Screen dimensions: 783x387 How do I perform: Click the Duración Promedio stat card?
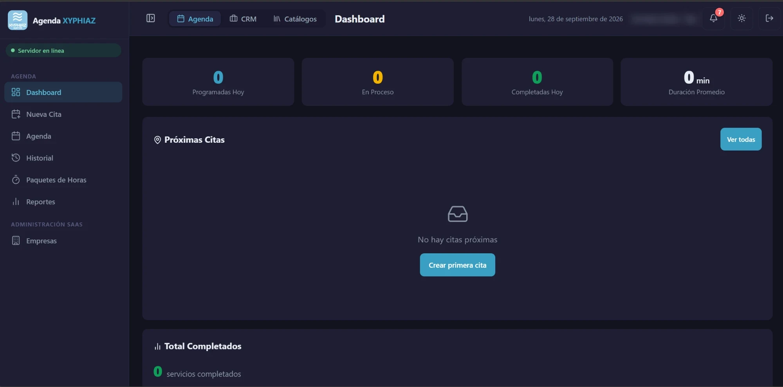tap(696, 82)
